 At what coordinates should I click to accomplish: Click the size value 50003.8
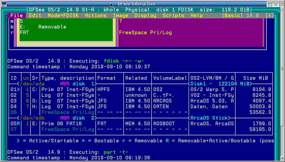(x=260, y=106)
